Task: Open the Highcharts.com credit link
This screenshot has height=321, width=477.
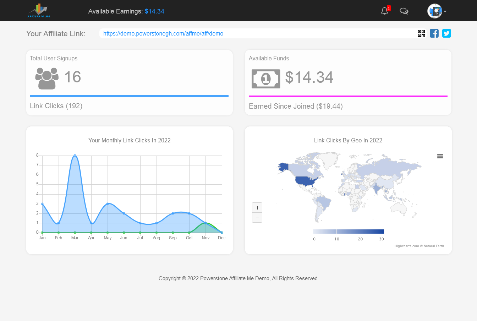Action: pyautogui.click(x=419, y=246)
